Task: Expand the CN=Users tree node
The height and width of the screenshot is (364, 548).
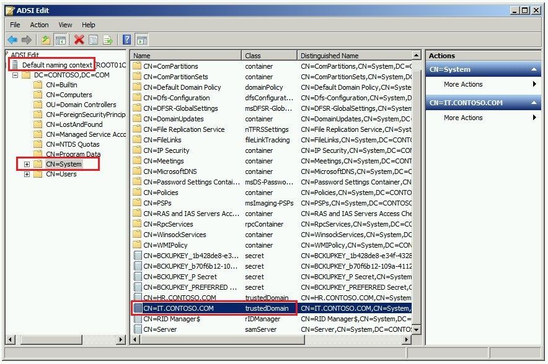Action: [27, 174]
